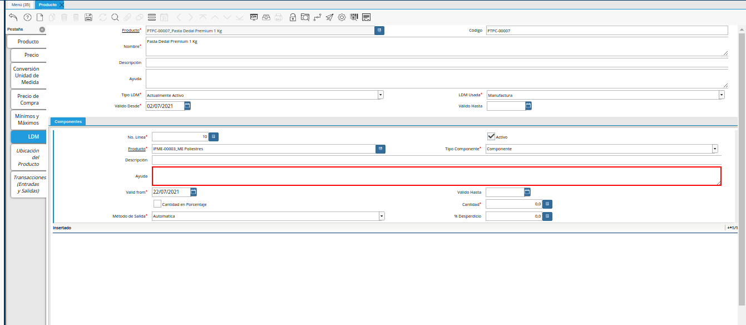Open the process gear icon
This screenshot has width=746, height=325.
[342, 17]
